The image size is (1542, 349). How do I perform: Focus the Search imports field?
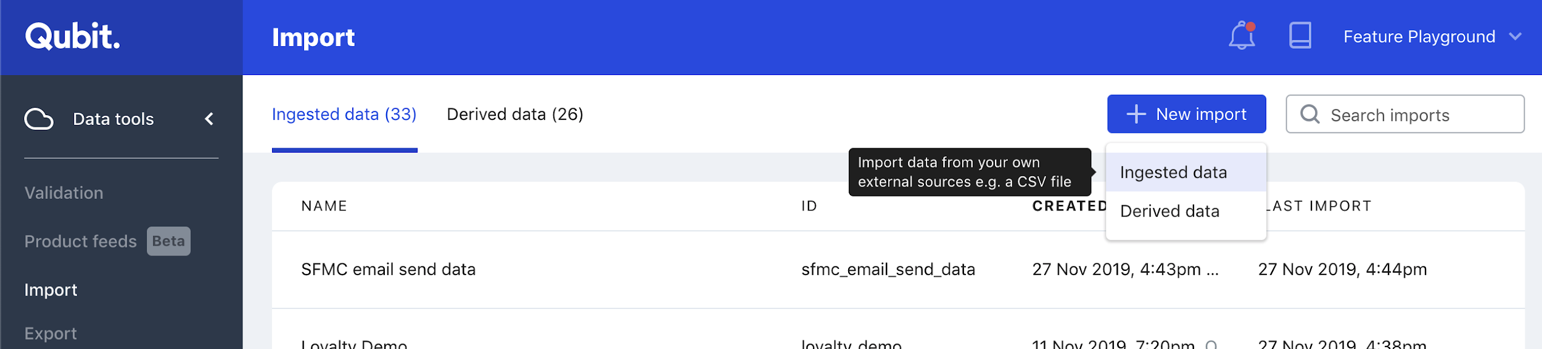(x=1404, y=114)
